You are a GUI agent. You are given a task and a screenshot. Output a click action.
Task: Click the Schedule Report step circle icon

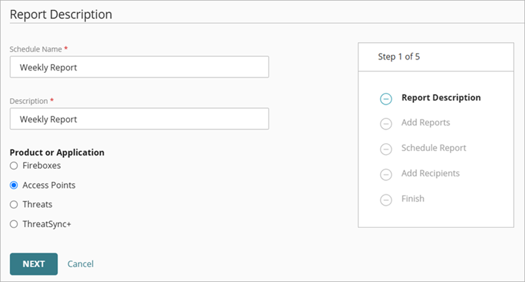tap(386, 149)
